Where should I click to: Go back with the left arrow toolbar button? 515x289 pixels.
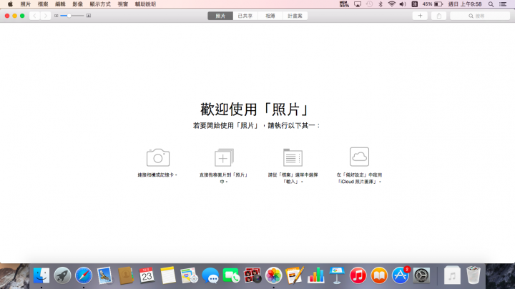click(34, 16)
